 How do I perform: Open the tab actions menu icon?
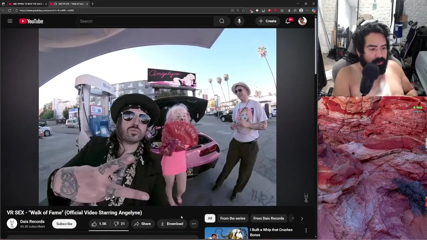click(x=3, y=4)
